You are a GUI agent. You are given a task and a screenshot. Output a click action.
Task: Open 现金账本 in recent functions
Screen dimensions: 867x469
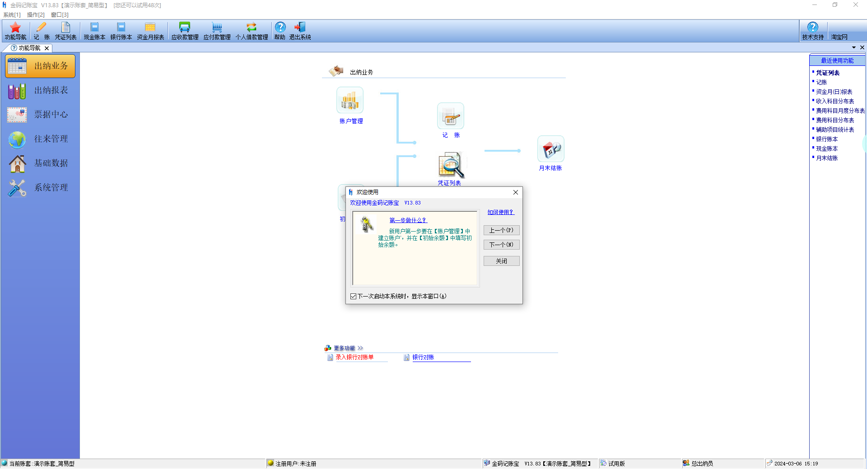(827, 149)
